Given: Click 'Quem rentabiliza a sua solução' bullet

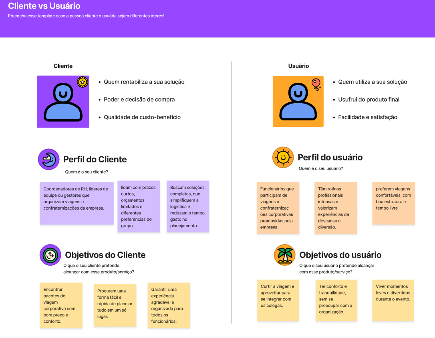Looking at the screenshot, I should point(144,82).
